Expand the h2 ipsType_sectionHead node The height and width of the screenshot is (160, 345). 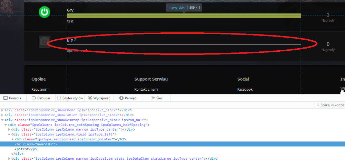coord(13,139)
